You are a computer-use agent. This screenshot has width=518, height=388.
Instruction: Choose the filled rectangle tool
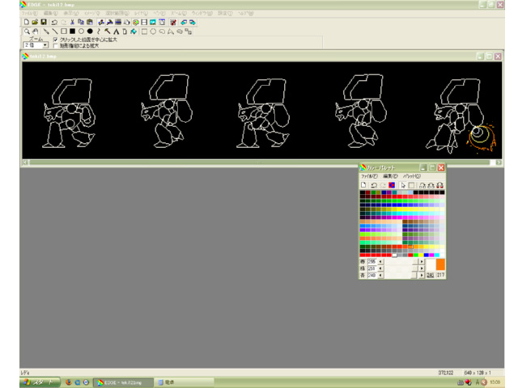point(72,32)
